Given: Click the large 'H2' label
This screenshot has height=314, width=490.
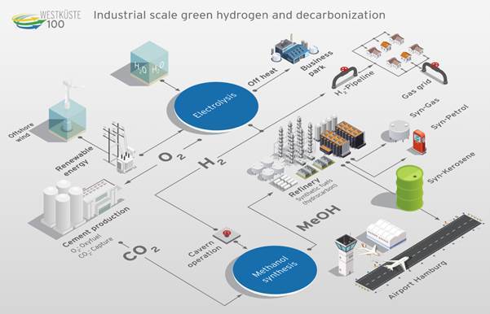Looking at the screenshot, I should click(x=212, y=163).
